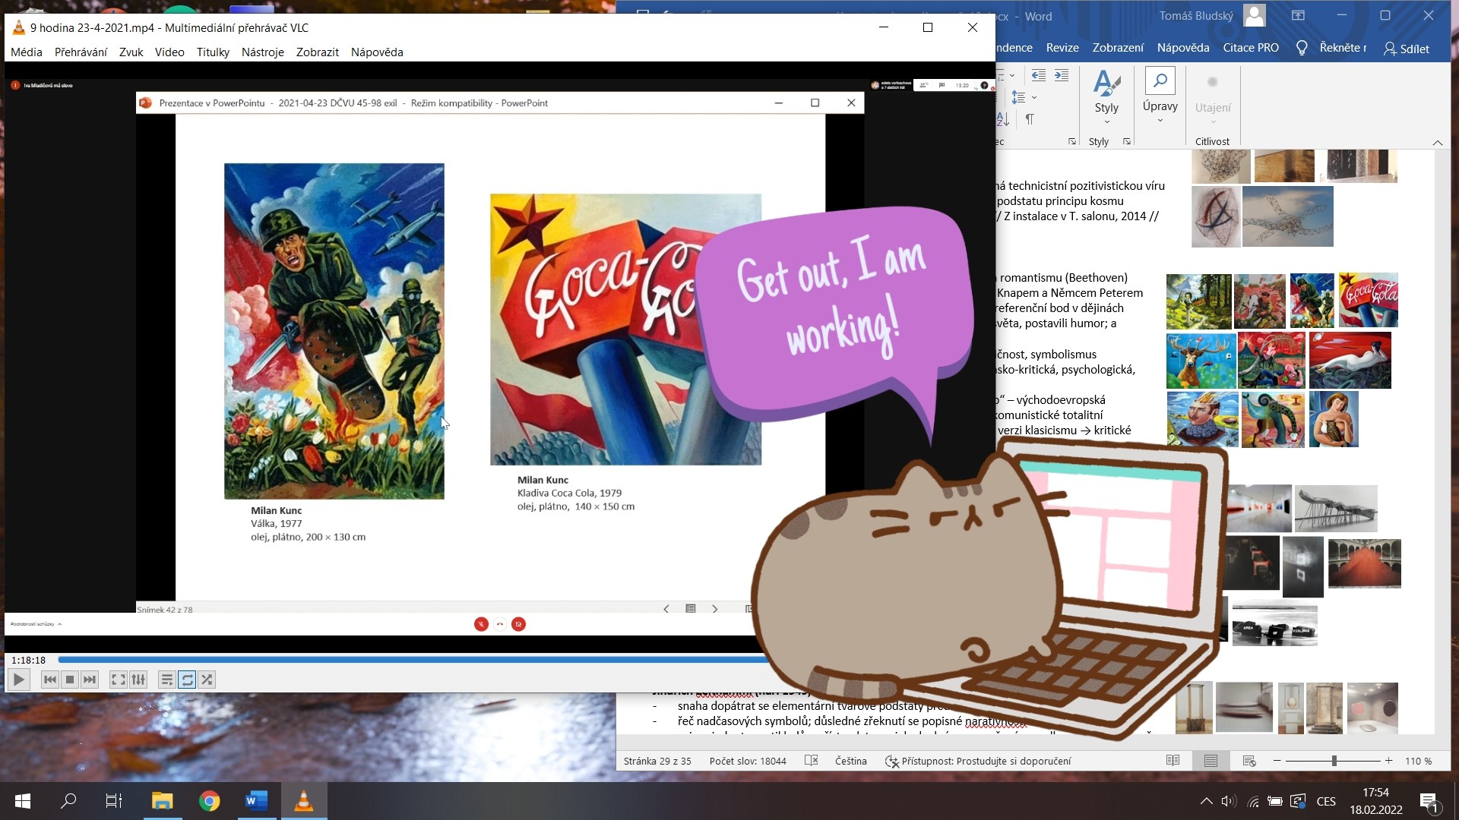Screen dimensions: 1459x820
Task: Change the Čeština language in status bar
Action: pyautogui.click(x=850, y=761)
